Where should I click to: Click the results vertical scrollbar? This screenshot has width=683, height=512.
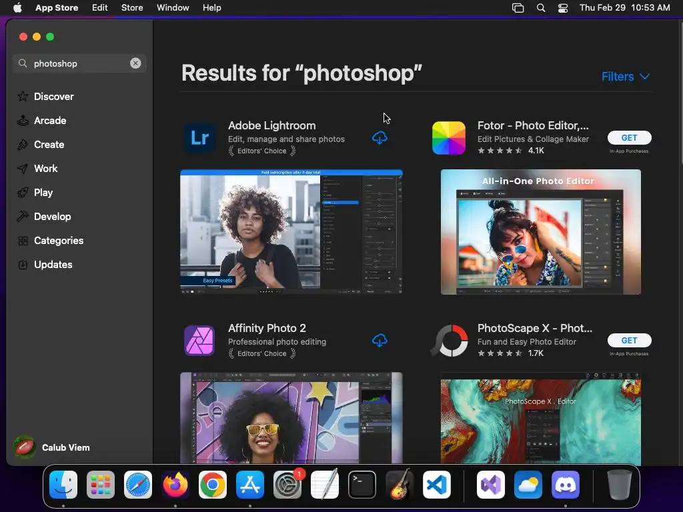[680, 93]
